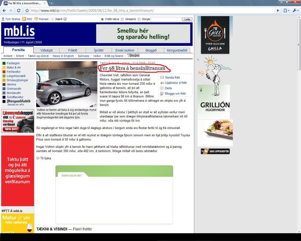Image resolution: width=301 pixels, height=241 pixels.
Task: Open Smáauglýsingar sidebar link
Action: click(17, 80)
